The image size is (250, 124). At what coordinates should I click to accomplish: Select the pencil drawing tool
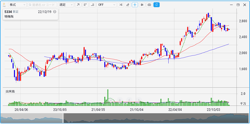pyautogui.click(x=128, y=5)
